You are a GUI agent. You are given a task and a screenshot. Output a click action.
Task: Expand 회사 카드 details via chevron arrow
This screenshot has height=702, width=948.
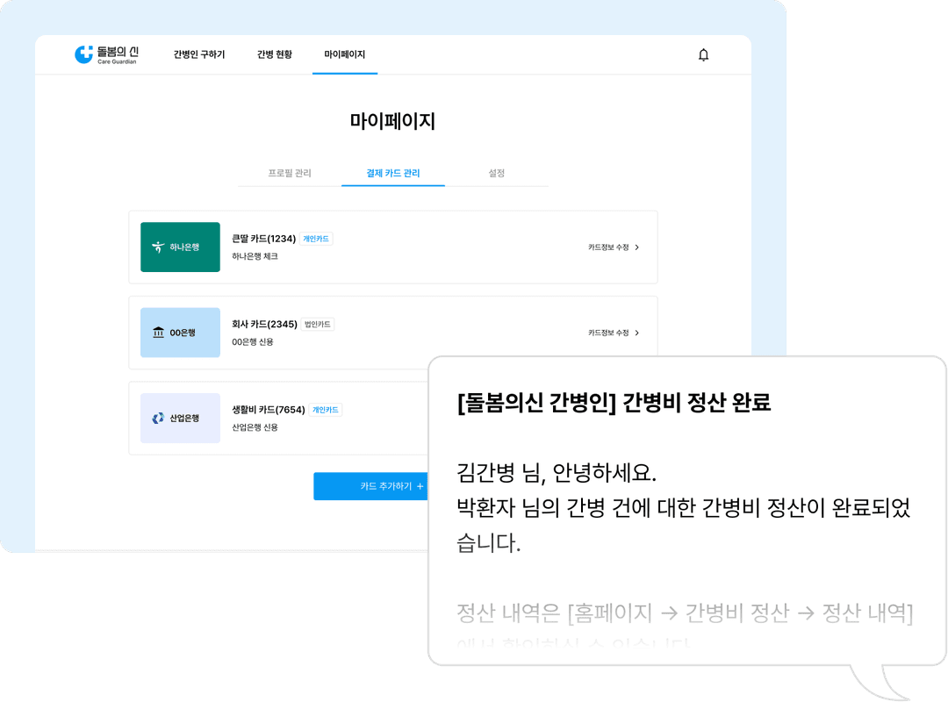(x=637, y=333)
